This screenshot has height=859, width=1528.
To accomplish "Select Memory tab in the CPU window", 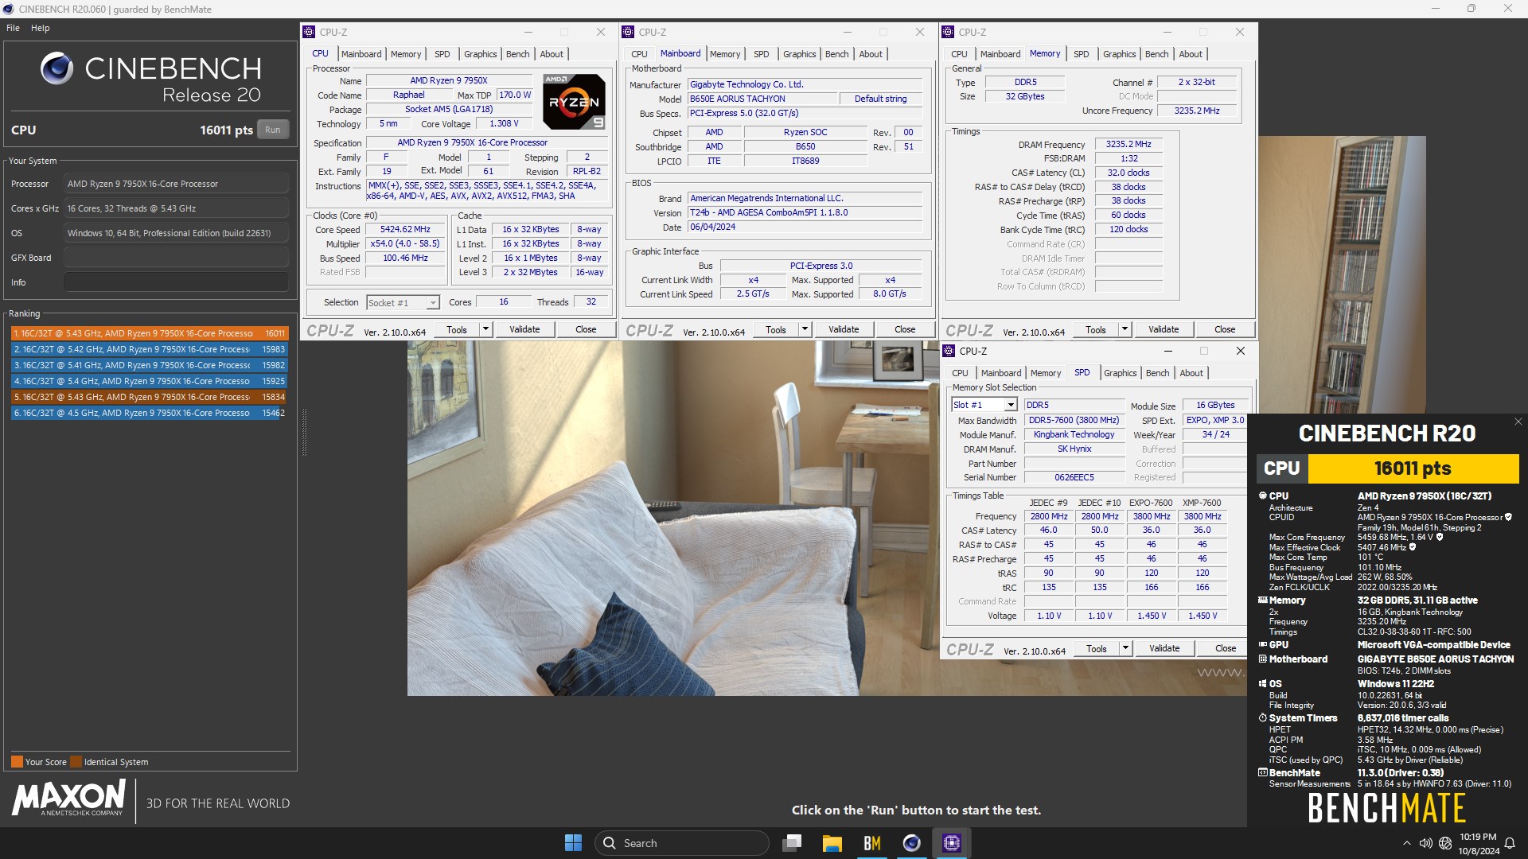I will click(406, 54).
